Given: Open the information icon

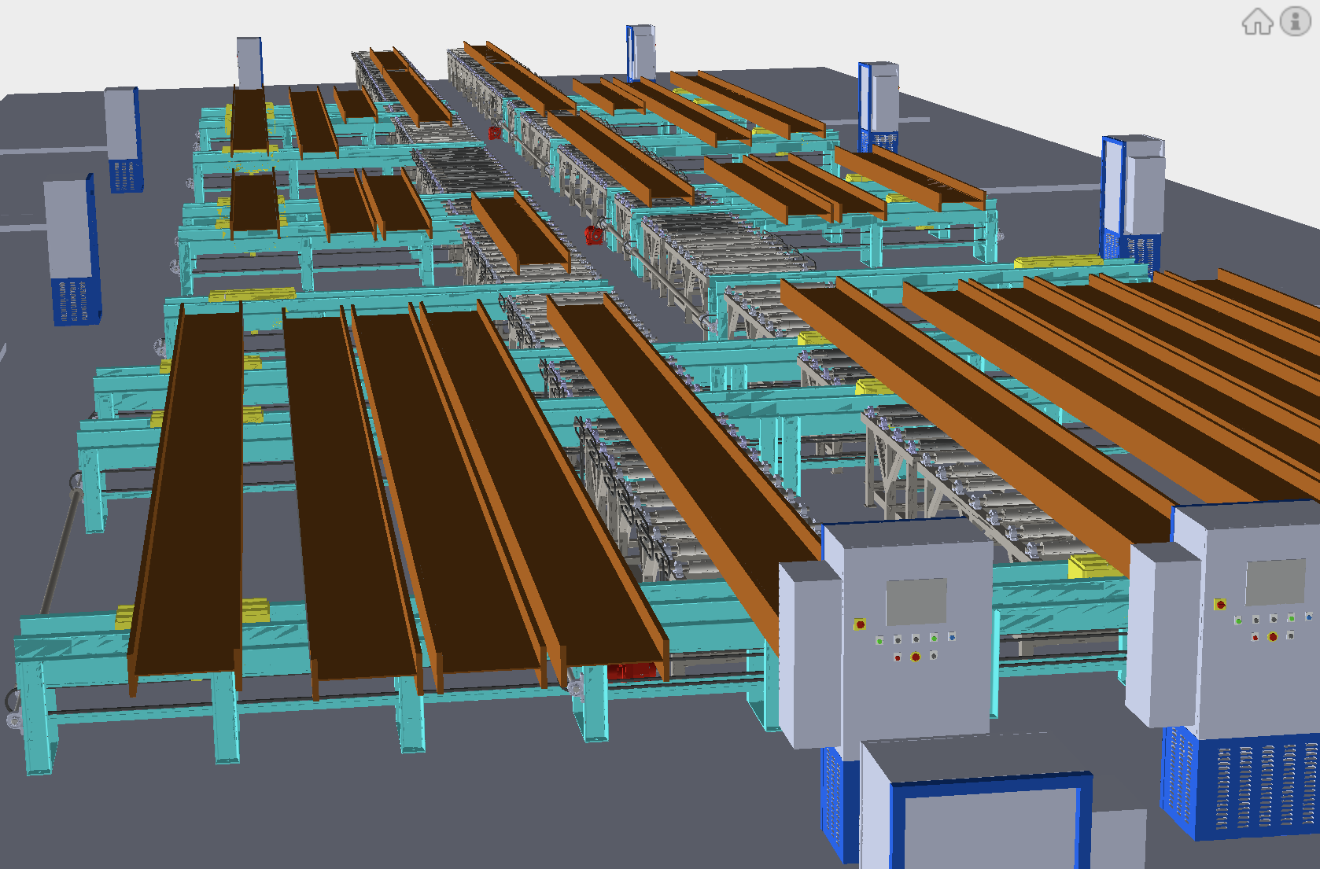Looking at the screenshot, I should tap(1295, 21).
